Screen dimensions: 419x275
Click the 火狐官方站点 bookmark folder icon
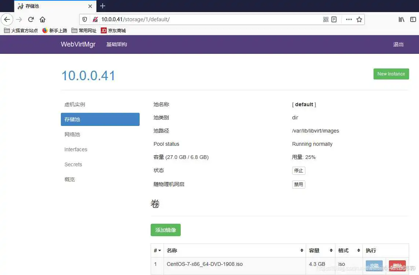point(7,30)
